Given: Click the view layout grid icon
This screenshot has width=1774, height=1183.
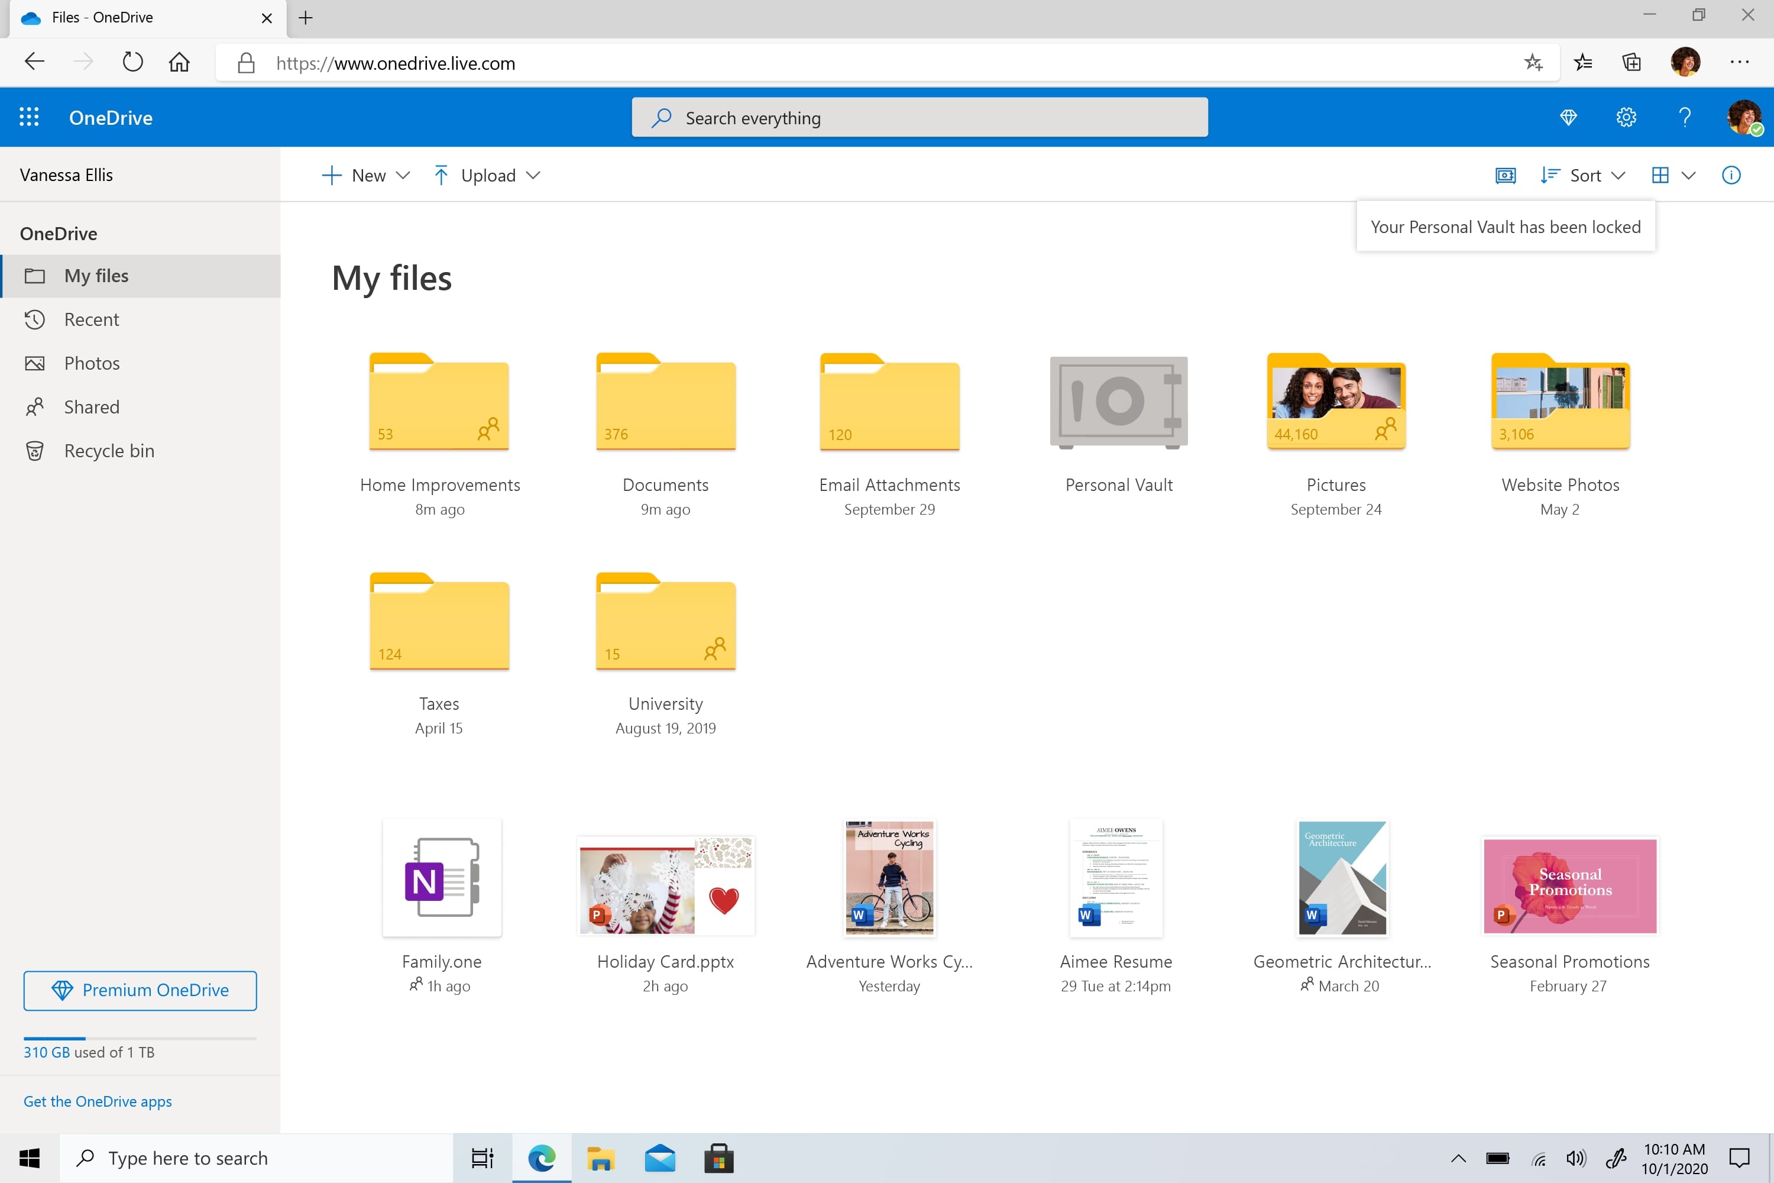Looking at the screenshot, I should [x=1660, y=175].
